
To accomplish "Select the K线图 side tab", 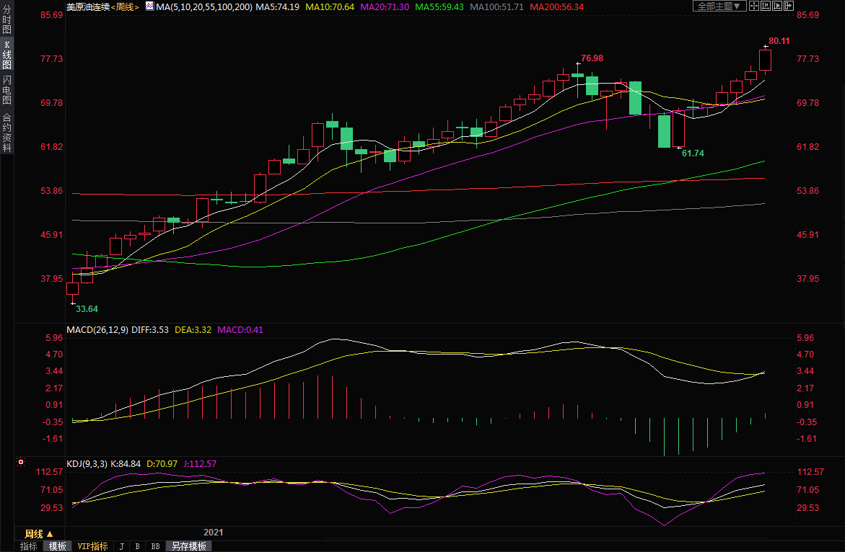I will pos(6,54).
